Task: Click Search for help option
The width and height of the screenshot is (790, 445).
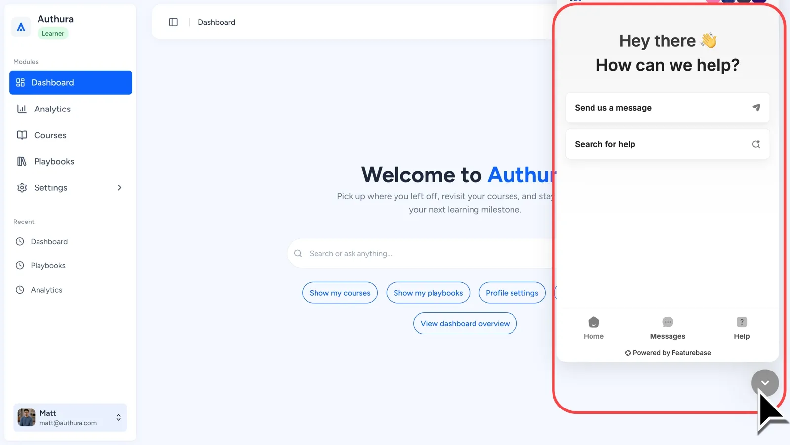Action: tap(668, 144)
